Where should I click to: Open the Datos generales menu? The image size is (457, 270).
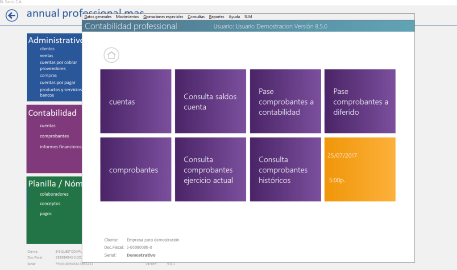(x=98, y=17)
